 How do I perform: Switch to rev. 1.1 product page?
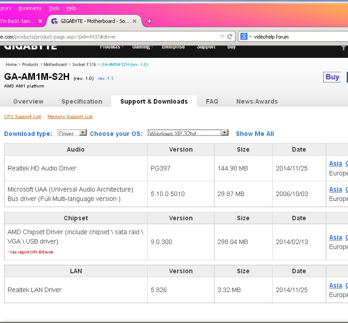106,79
